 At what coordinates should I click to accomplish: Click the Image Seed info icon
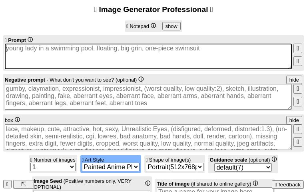pyautogui.click(x=148, y=183)
